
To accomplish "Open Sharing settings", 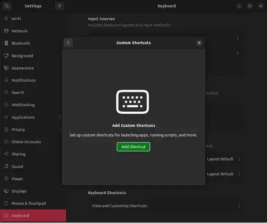I will 33,154.
